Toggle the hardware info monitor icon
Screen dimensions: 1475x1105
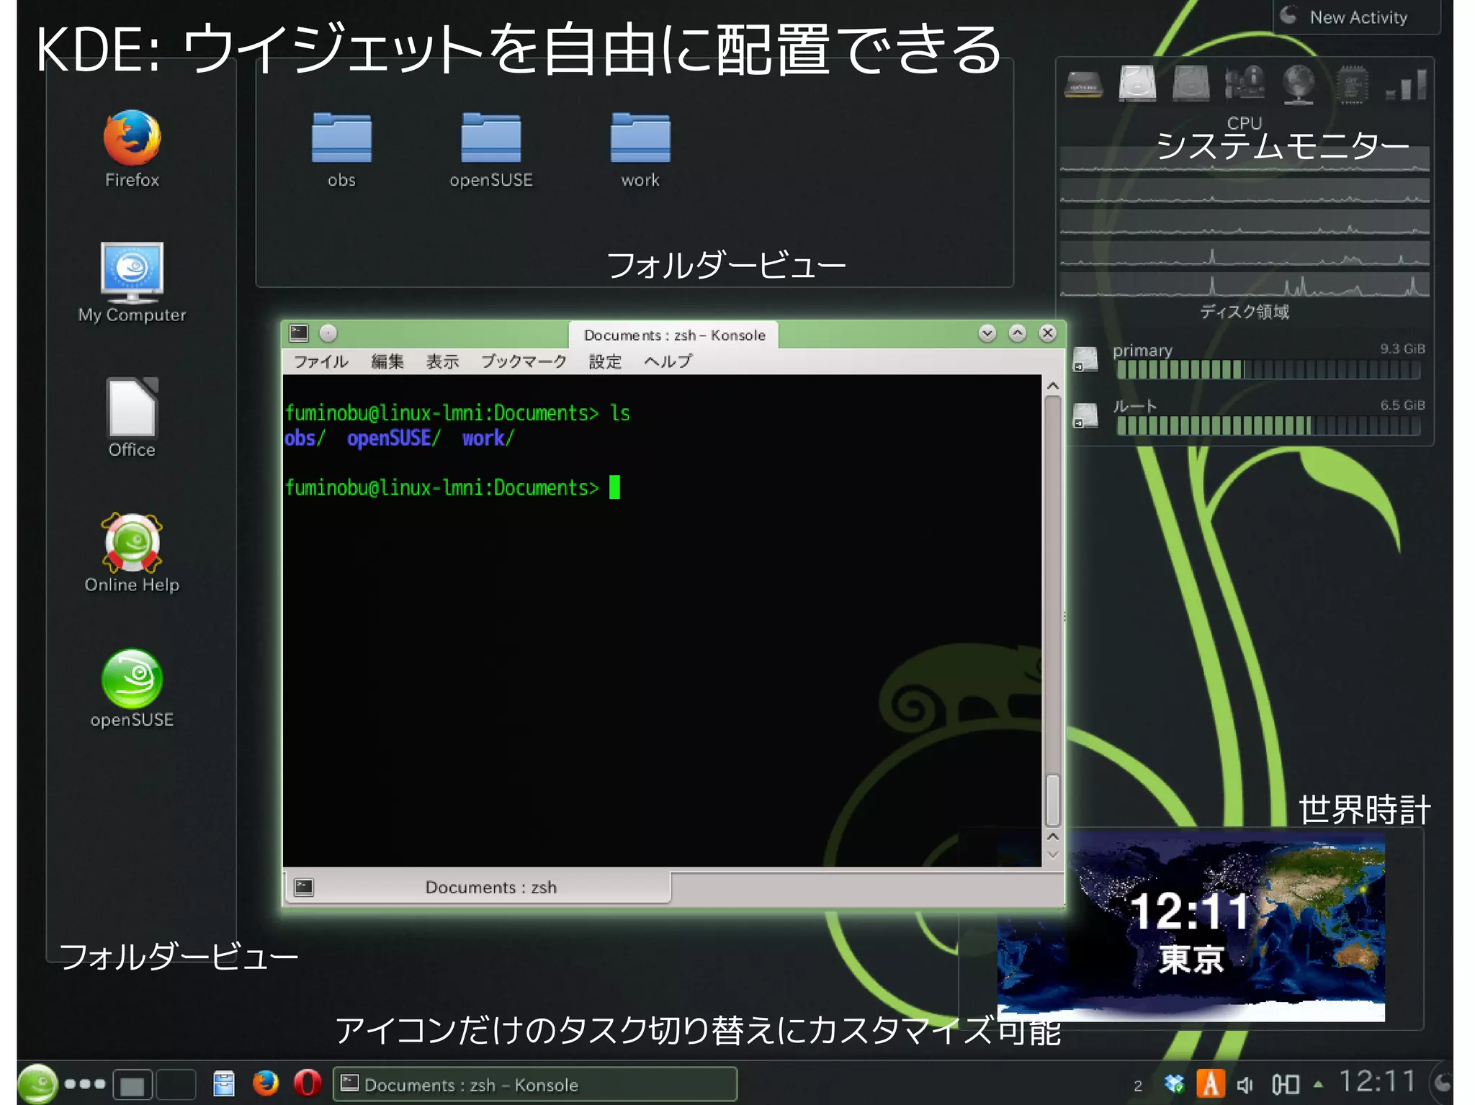point(1245,84)
